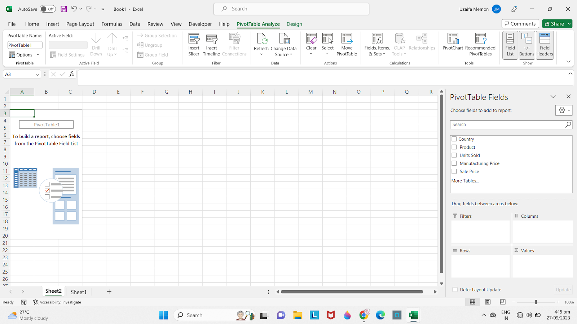Viewport: 577px width, 324px height.
Task: Open the Undo history dropdown
Action: 80,9
